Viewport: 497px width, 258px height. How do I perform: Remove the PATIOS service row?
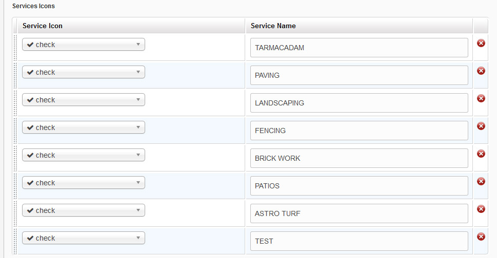481,181
